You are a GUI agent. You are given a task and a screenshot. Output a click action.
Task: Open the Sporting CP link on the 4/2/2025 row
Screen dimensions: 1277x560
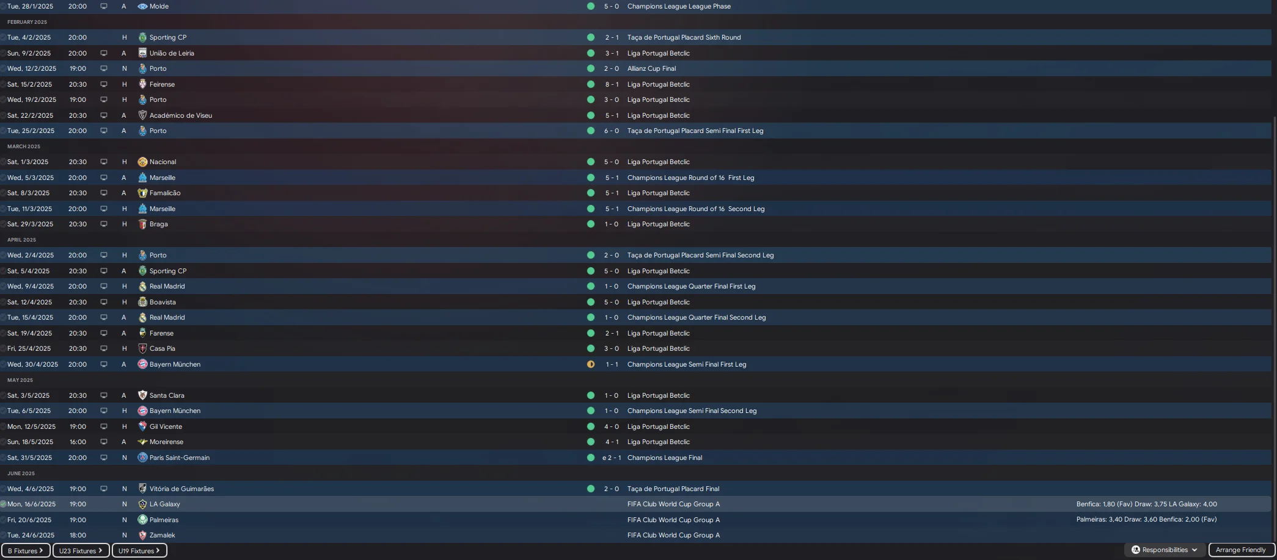(x=168, y=37)
